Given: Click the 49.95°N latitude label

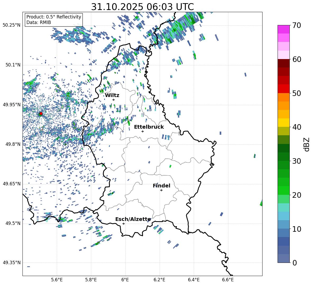Looking at the screenshot, I should click(x=11, y=104).
